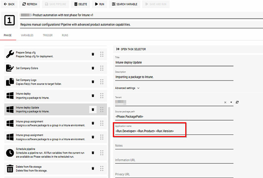This screenshot has height=178, width=263.
Task: Open Search Variable tool
Action: click(125, 4)
